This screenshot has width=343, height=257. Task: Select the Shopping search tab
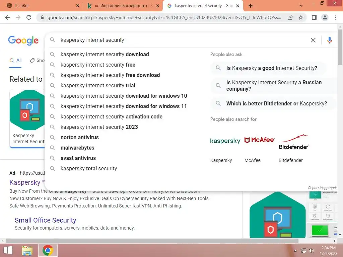(x=37, y=61)
